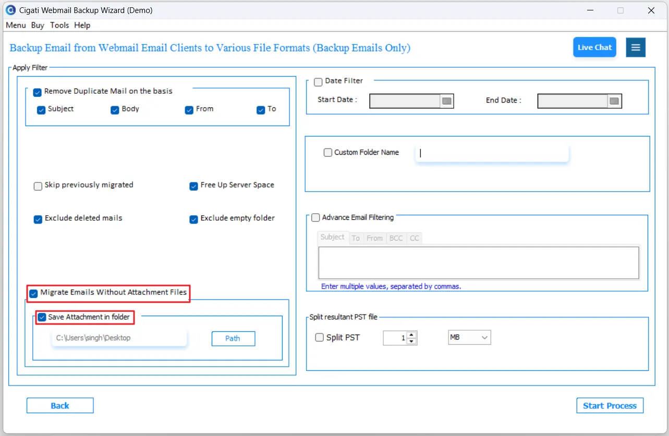The image size is (669, 436).
Task: Click the Path browse button
Action: click(x=233, y=339)
